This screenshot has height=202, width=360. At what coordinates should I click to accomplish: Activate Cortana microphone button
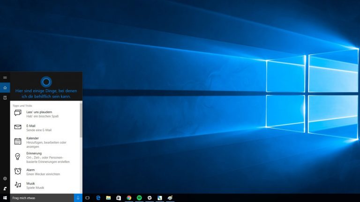pos(78,198)
